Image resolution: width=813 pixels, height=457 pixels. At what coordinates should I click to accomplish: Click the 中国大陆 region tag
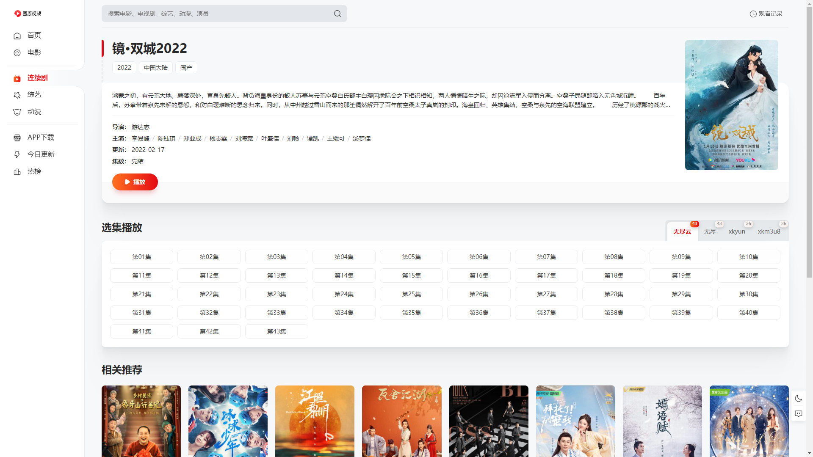pos(155,68)
